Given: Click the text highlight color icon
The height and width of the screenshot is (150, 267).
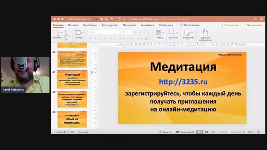Looking at the screenshot, I should click(x=139, y=38).
